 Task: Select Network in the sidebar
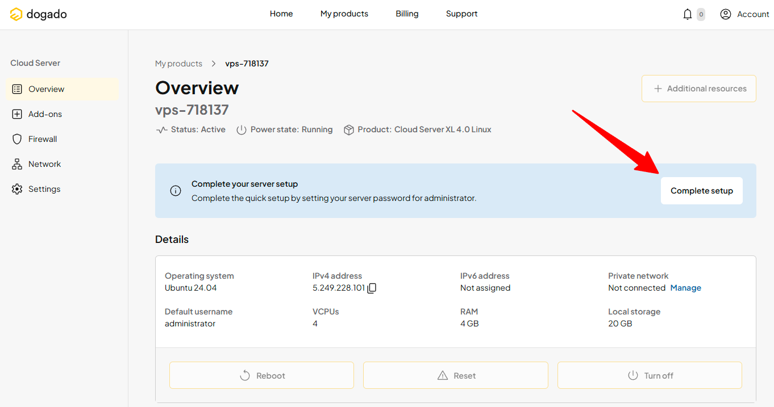[63, 164]
